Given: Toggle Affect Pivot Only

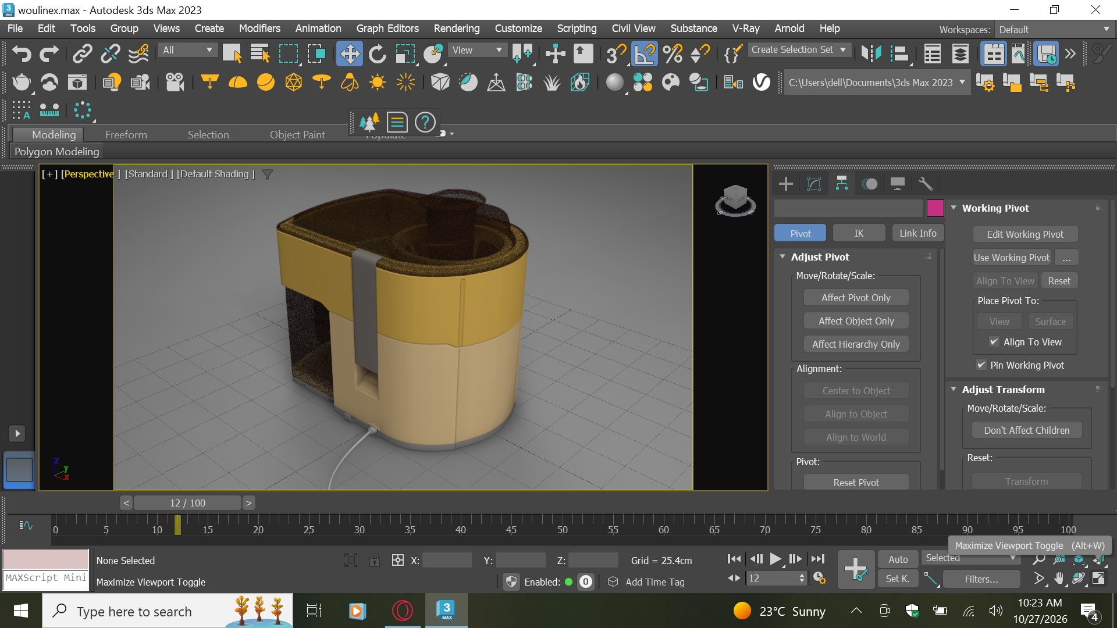Looking at the screenshot, I should (856, 298).
